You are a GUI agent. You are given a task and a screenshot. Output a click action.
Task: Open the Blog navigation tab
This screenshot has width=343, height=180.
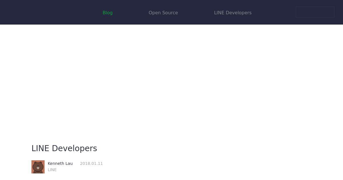coord(107,13)
